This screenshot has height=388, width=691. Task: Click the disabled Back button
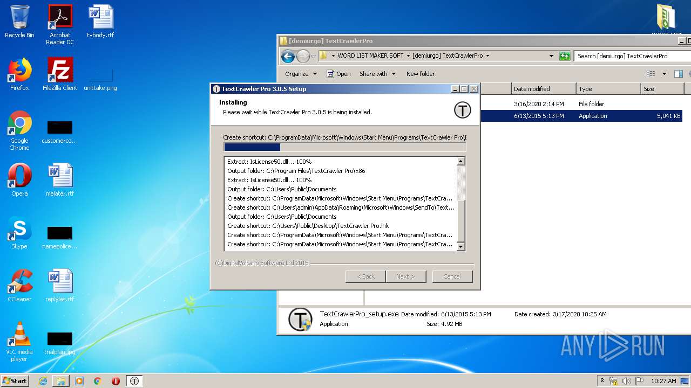[365, 276]
